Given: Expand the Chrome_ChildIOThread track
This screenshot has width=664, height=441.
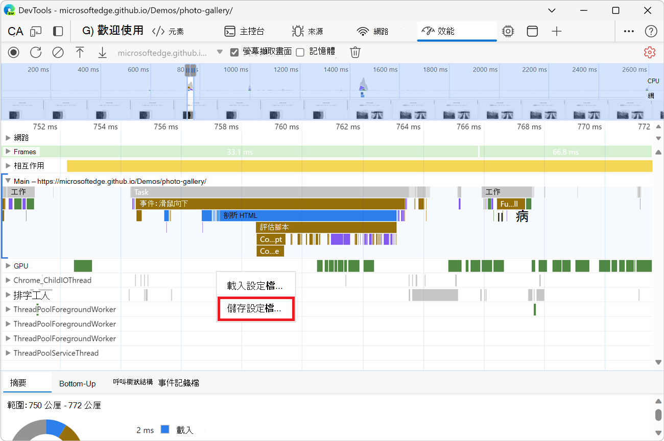Looking at the screenshot, I should pos(8,280).
